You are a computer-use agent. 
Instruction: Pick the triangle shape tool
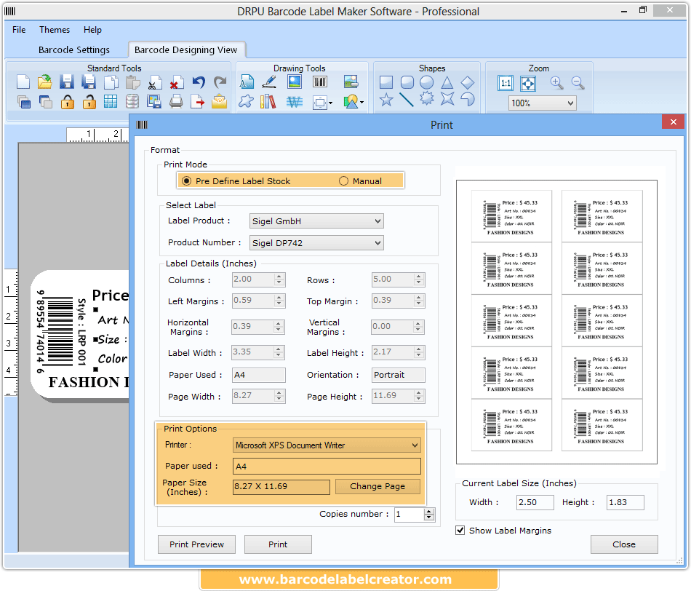coord(447,81)
